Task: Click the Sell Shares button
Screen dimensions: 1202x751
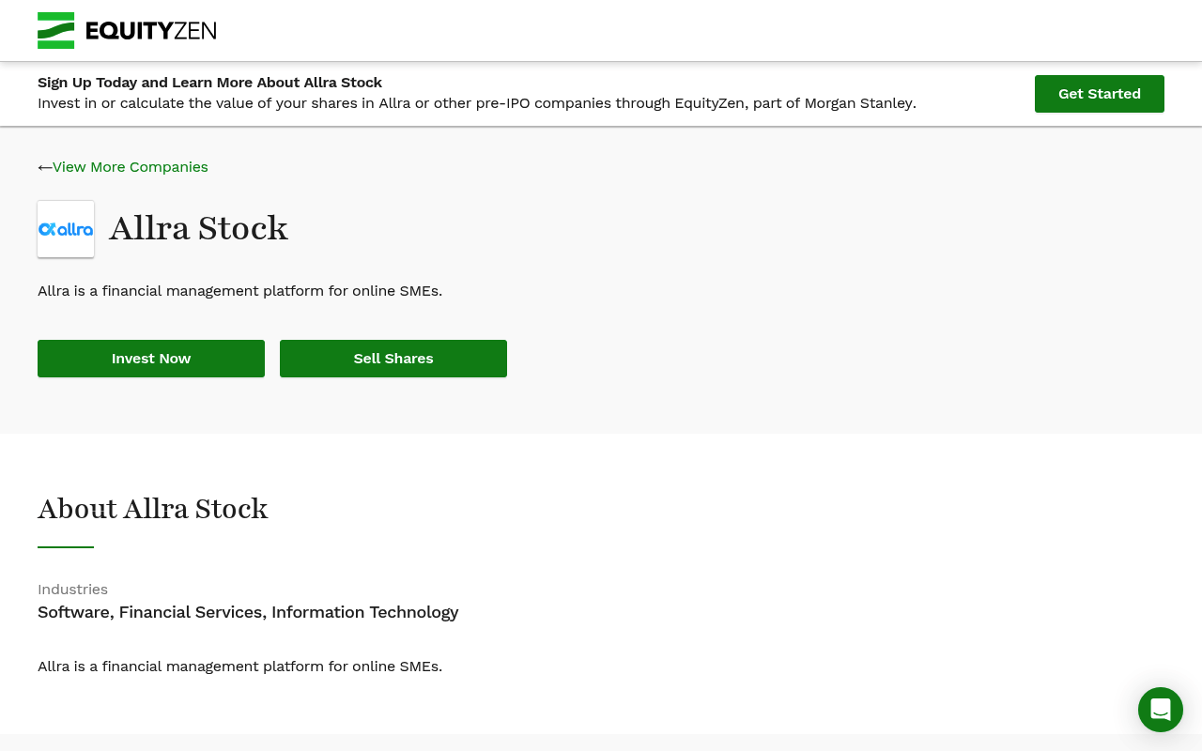Action: click(x=393, y=359)
